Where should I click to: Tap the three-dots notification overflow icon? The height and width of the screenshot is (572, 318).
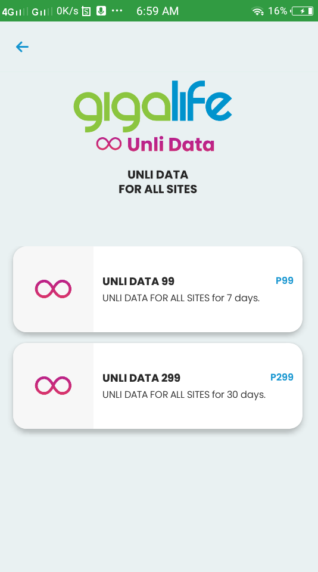coord(117,11)
